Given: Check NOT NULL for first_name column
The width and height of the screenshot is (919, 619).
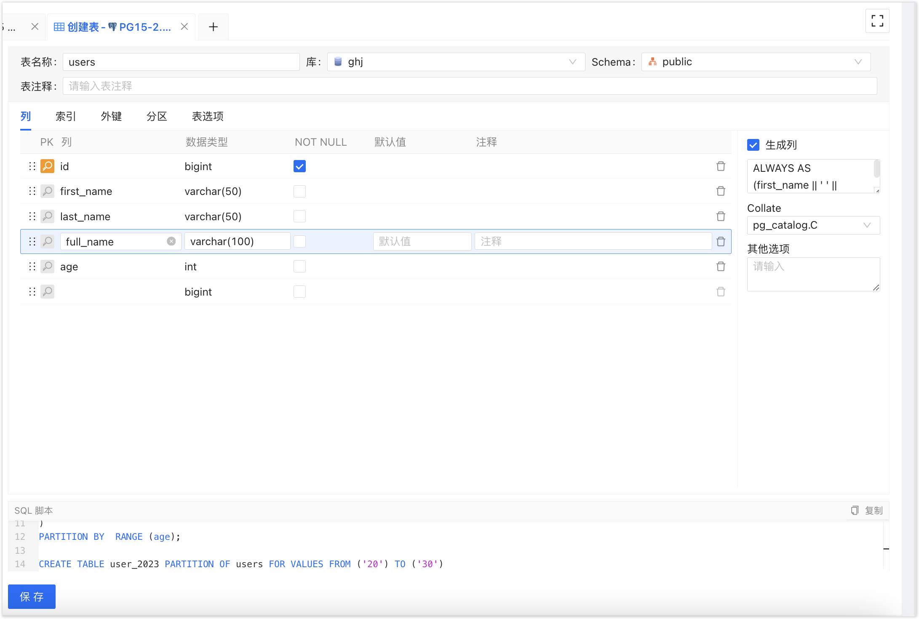Looking at the screenshot, I should tap(299, 191).
